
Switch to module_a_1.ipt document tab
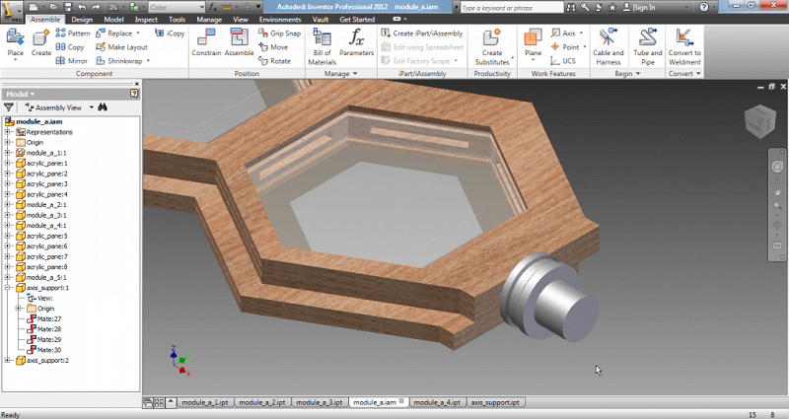(205, 402)
